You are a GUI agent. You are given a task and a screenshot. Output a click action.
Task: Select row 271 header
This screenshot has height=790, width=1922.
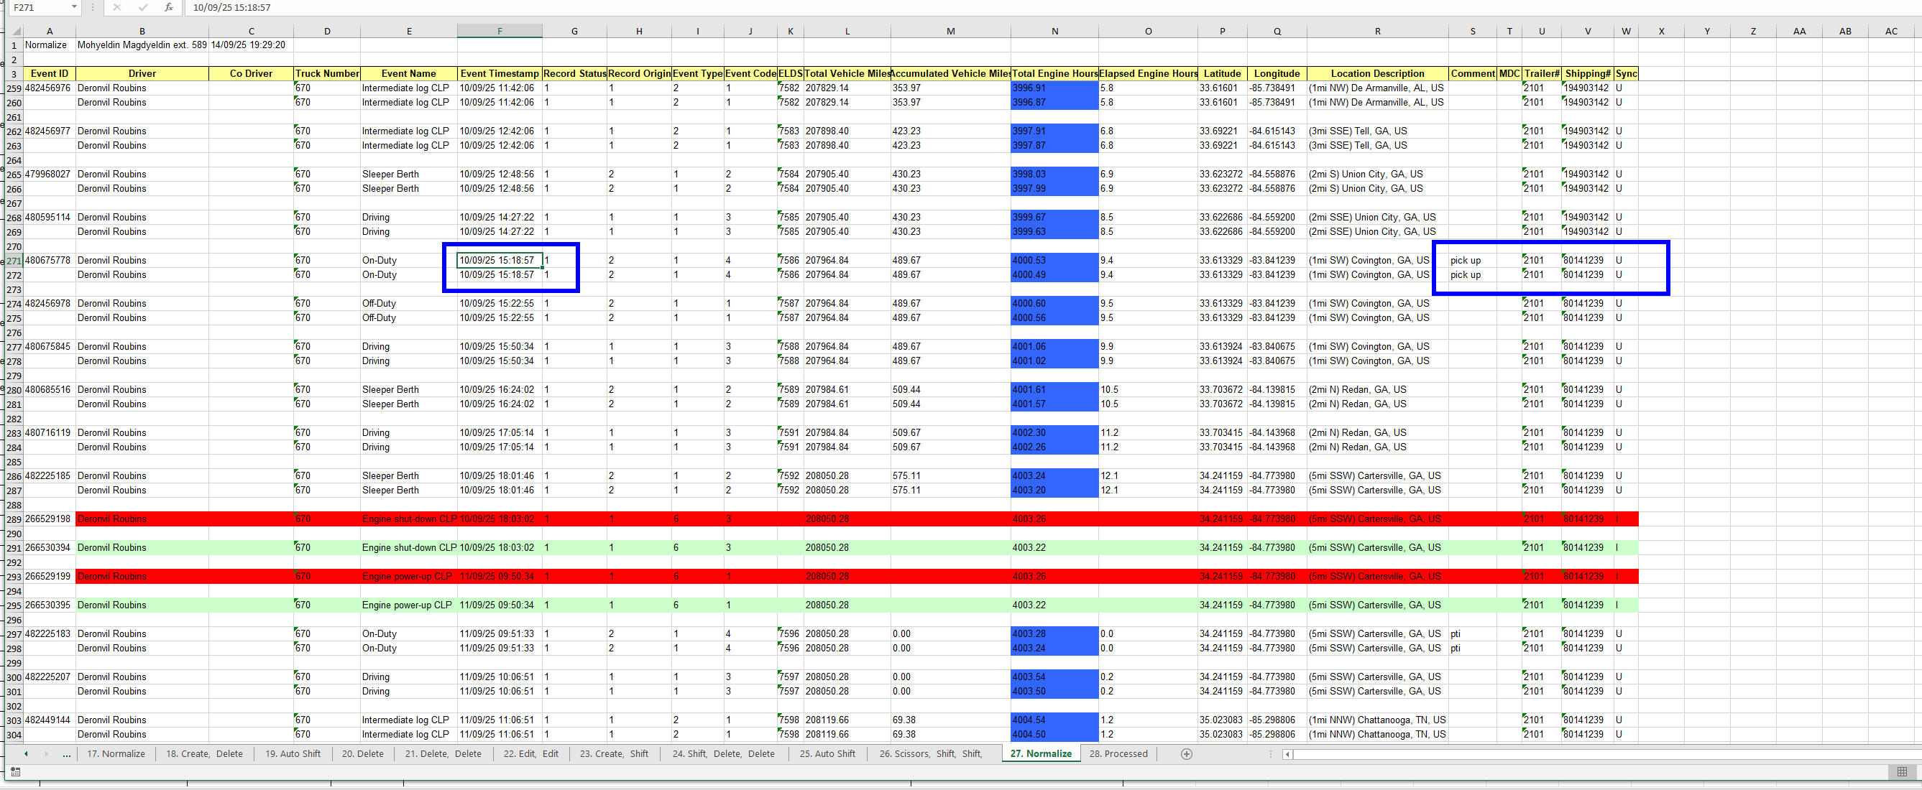[14, 261]
